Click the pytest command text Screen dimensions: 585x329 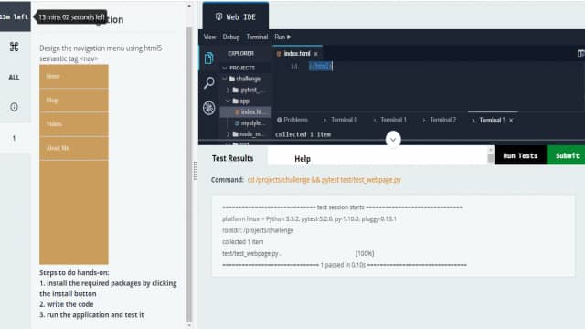(324, 180)
